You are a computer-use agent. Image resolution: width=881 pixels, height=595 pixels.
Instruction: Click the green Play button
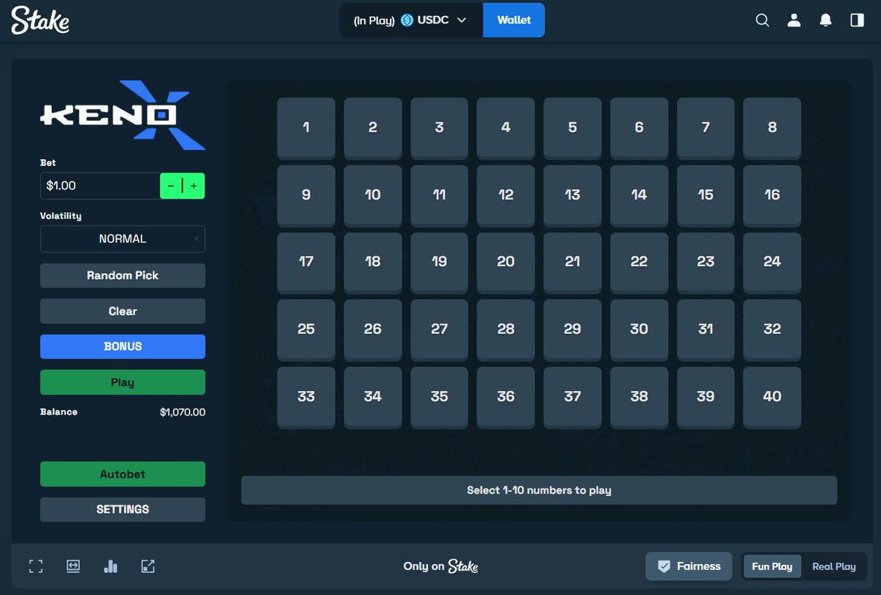(123, 382)
